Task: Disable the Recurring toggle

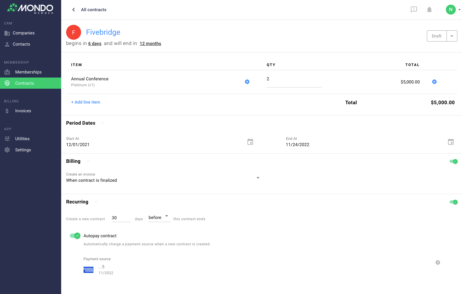Action: pyautogui.click(x=454, y=202)
